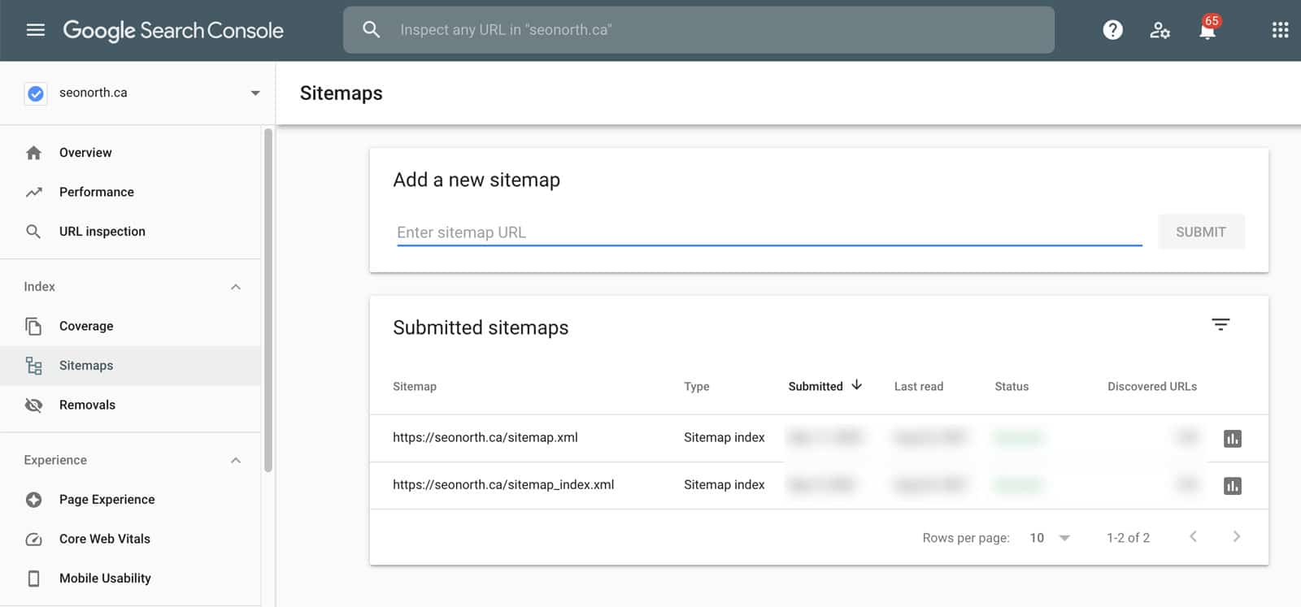This screenshot has width=1301, height=607.
Task: Open Users and settings icon
Action: (x=1160, y=30)
